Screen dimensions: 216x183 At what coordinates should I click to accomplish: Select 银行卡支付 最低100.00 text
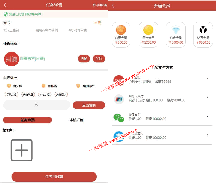coord(146,100)
